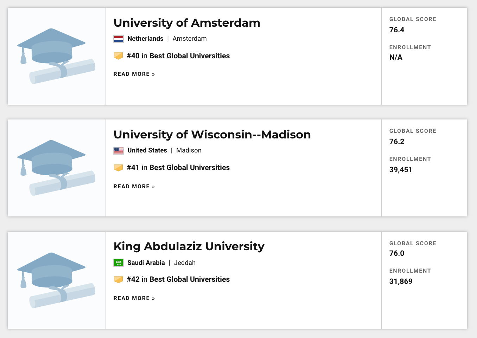This screenshot has width=477, height=338.
Task: Click the #40 in Best Global Universities link
Action: coord(178,56)
